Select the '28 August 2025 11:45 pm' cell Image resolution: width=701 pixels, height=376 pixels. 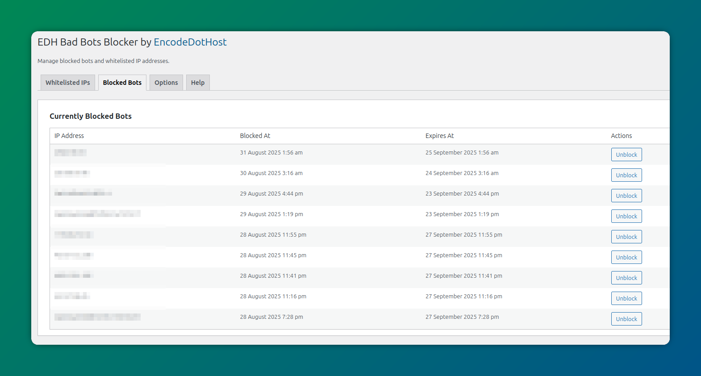[x=273, y=255]
